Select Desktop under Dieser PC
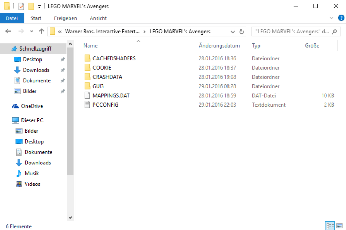This screenshot has width=346, height=230. point(34,141)
